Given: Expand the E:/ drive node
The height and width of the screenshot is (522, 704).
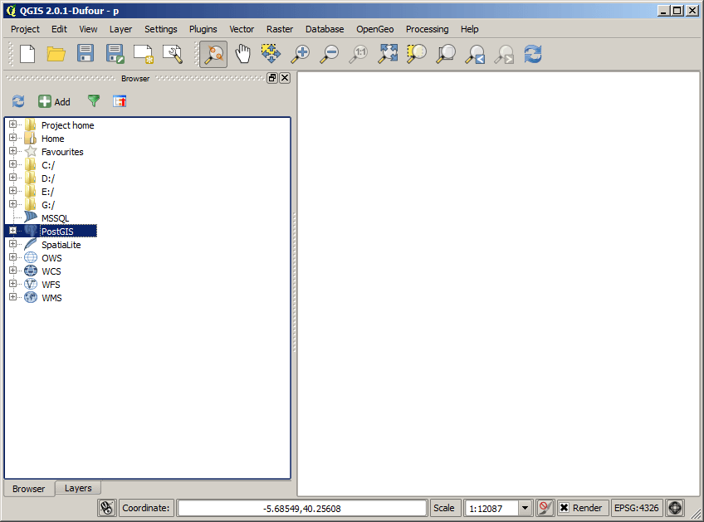Looking at the screenshot, I should 12,191.
